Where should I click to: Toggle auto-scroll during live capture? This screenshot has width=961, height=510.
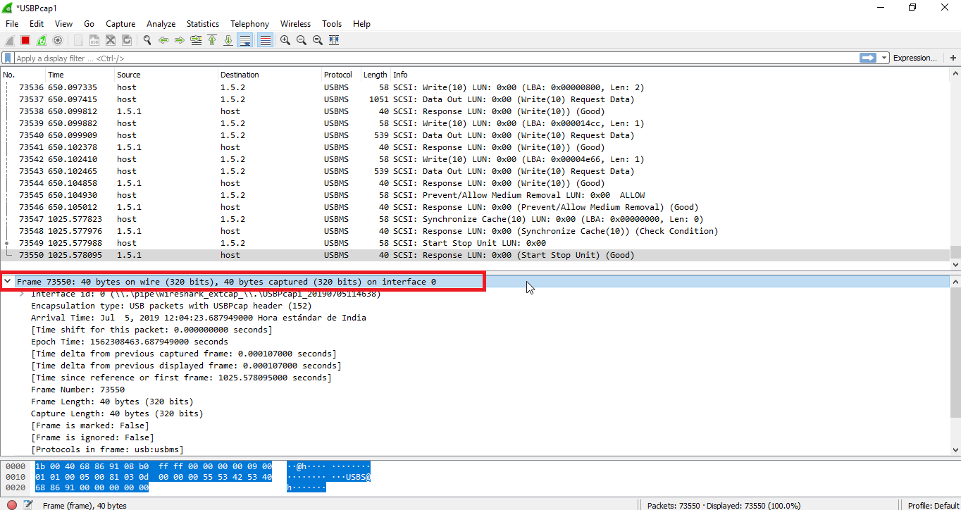pos(245,41)
